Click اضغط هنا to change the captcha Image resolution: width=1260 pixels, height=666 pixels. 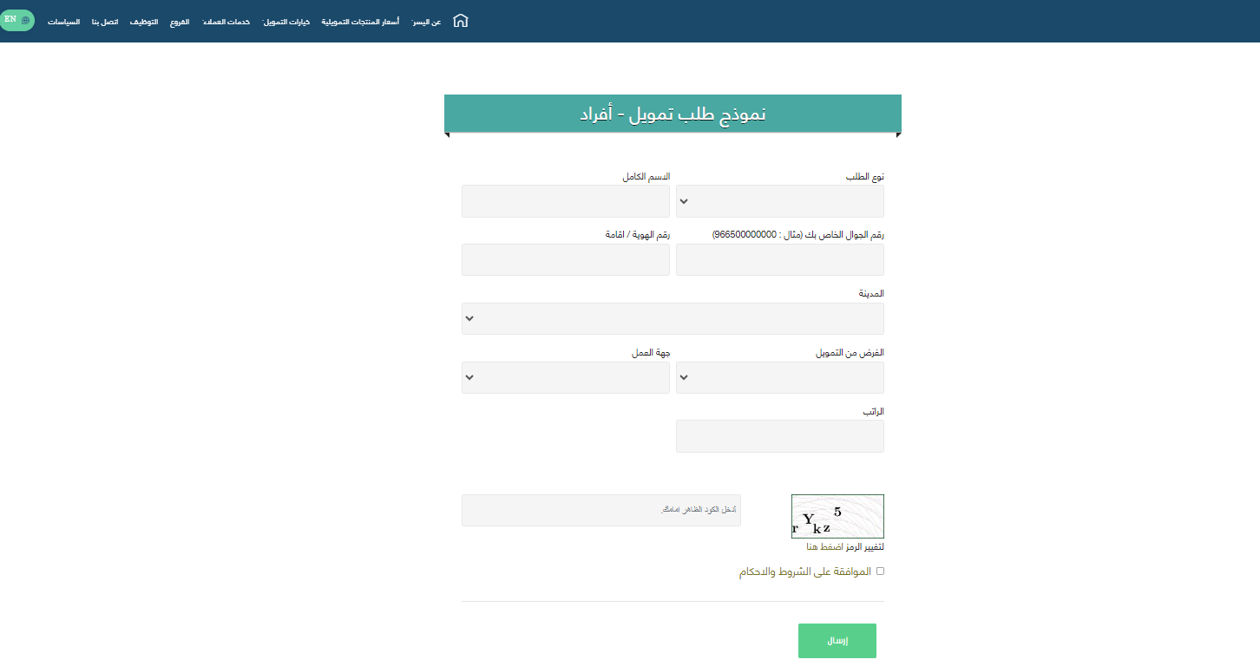coord(824,546)
